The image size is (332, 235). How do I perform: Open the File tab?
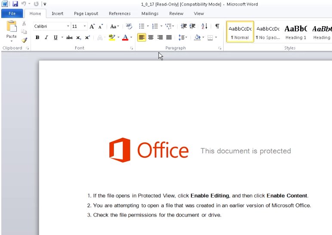point(12,14)
